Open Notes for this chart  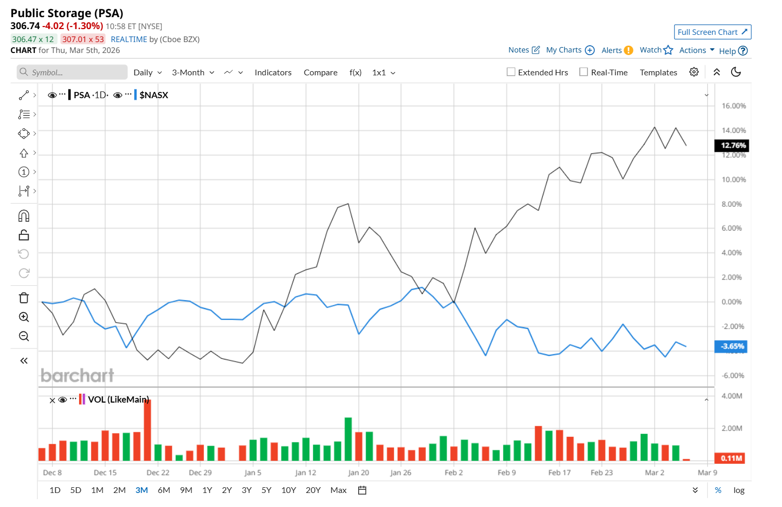point(524,50)
